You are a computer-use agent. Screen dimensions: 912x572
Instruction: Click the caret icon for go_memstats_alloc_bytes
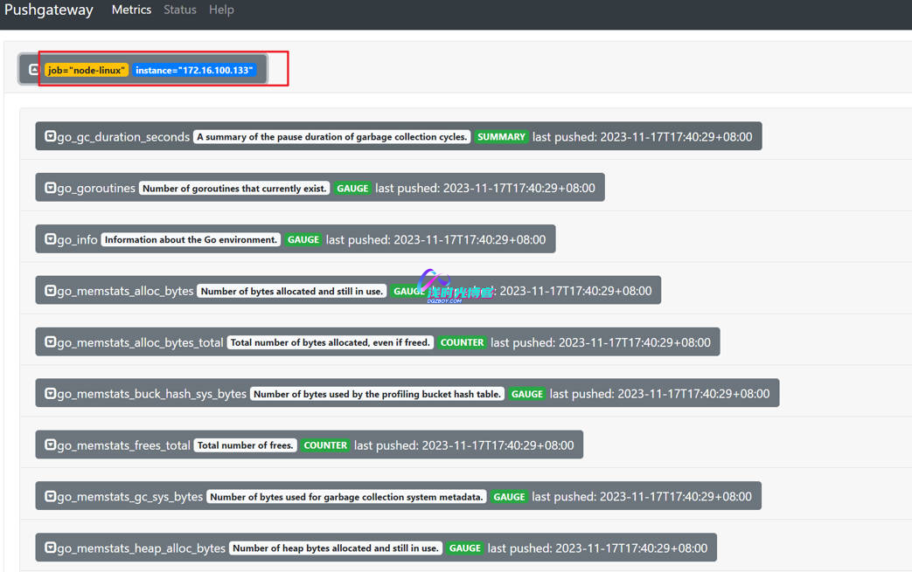pos(51,291)
